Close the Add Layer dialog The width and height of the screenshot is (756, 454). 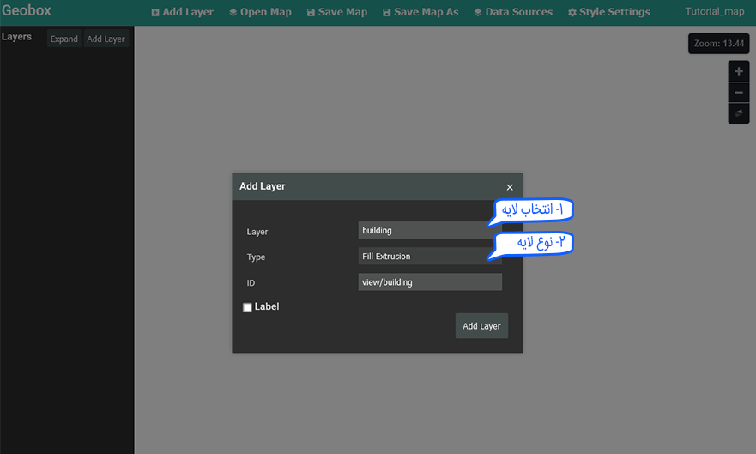coord(510,187)
